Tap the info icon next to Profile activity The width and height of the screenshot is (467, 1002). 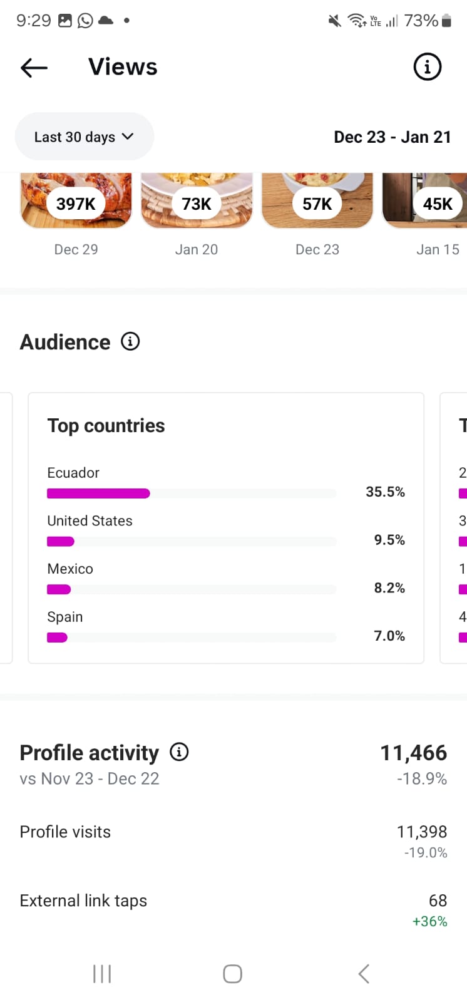[179, 752]
